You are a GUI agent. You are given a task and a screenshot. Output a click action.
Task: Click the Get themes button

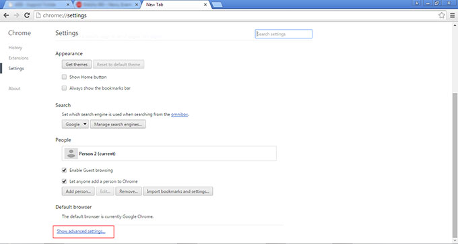[x=77, y=64]
